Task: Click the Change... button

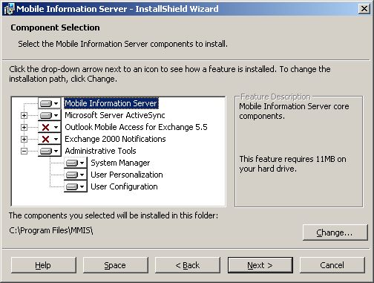Action: (335, 232)
